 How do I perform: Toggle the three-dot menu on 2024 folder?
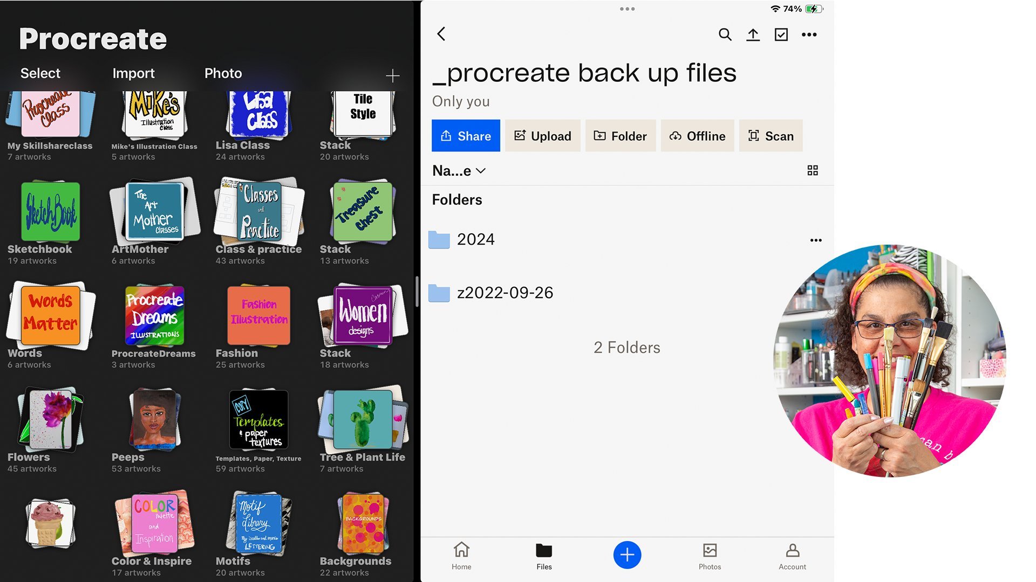[815, 240]
